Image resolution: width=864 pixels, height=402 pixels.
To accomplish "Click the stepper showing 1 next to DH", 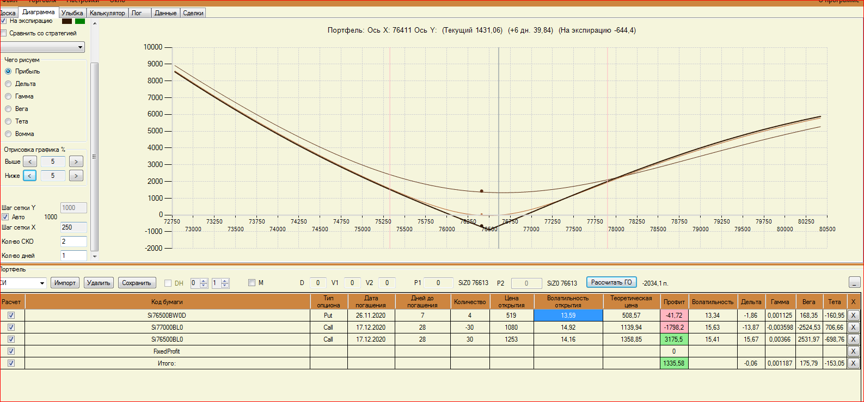I will [x=220, y=283].
